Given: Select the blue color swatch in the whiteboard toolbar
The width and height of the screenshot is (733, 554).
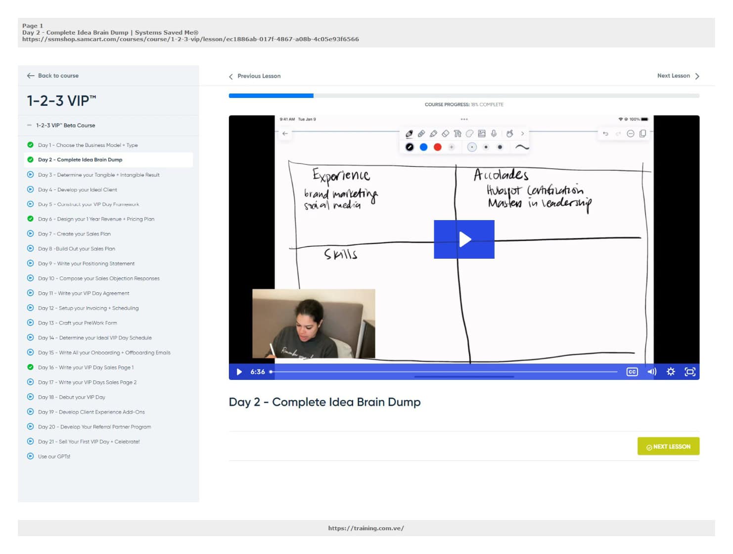Looking at the screenshot, I should (423, 147).
